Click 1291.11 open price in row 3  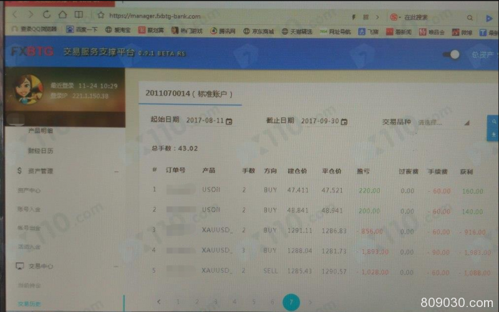[299, 230]
